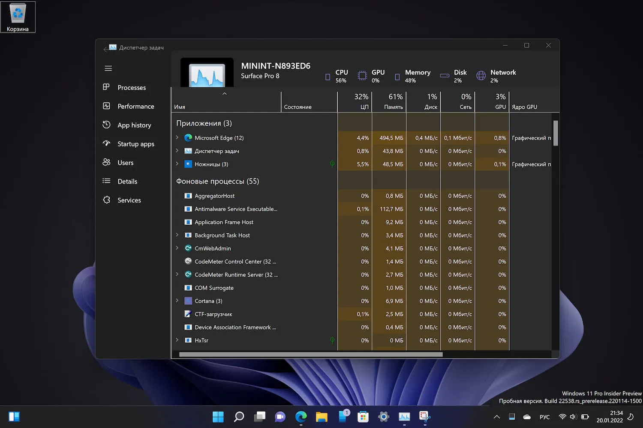Open the hamburger navigation menu
This screenshot has height=428, width=643.
(x=108, y=68)
